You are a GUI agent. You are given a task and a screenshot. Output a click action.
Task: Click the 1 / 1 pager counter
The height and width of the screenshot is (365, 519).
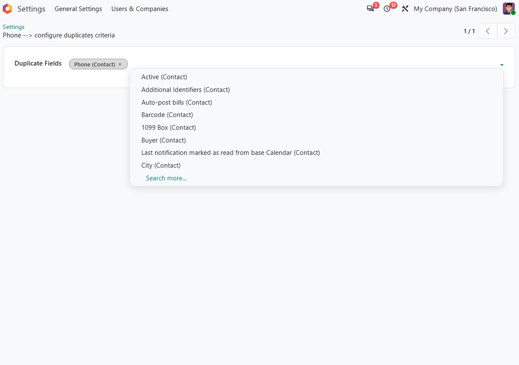click(x=469, y=31)
